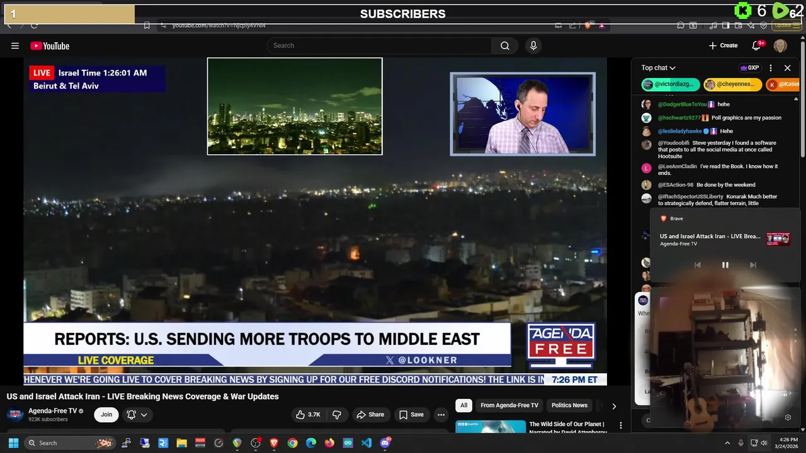806x453 pixels.
Task: Click the live video player area
Action: click(x=315, y=221)
